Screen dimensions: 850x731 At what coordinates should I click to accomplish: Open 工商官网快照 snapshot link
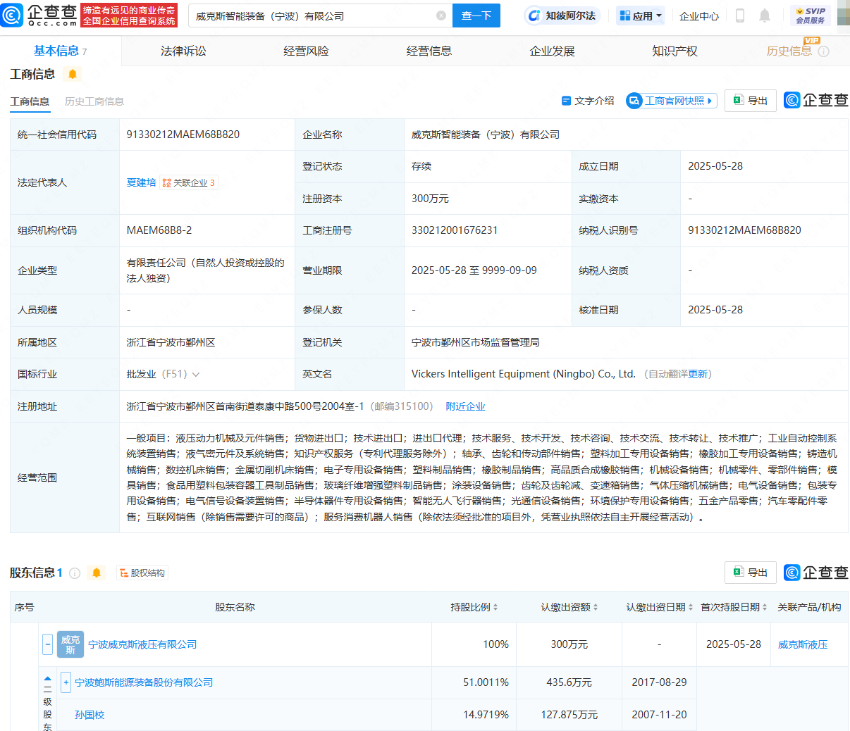(672, 101)
